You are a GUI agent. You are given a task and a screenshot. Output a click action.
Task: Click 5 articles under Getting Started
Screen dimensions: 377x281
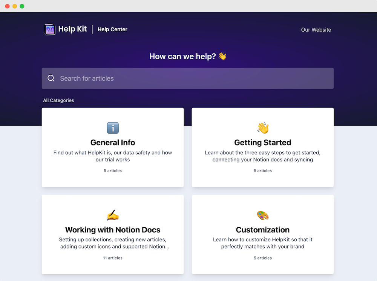pyautogui.click(x=263, y=170)
